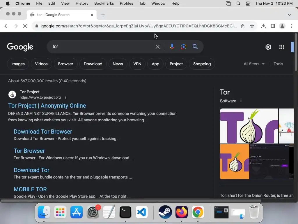Open Terminal from the Dock

pyautogui.click(x=125, y=212)
